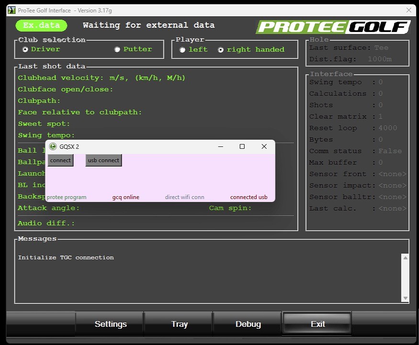Click the 'Reset loop' 4000 value

coord(388,128)
